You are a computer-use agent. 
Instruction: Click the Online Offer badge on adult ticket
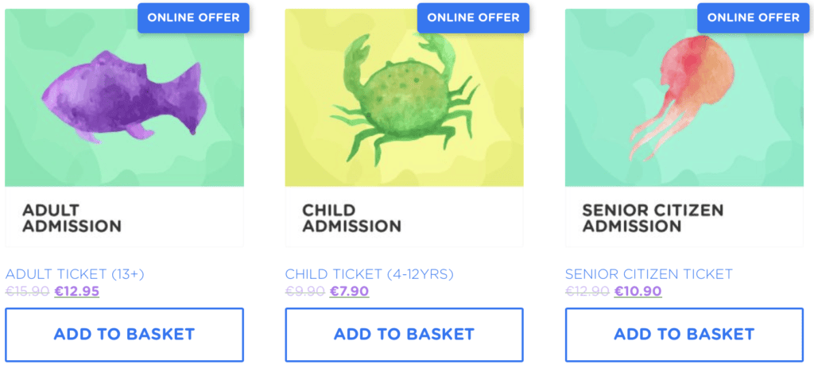click(x=194, y=17)
